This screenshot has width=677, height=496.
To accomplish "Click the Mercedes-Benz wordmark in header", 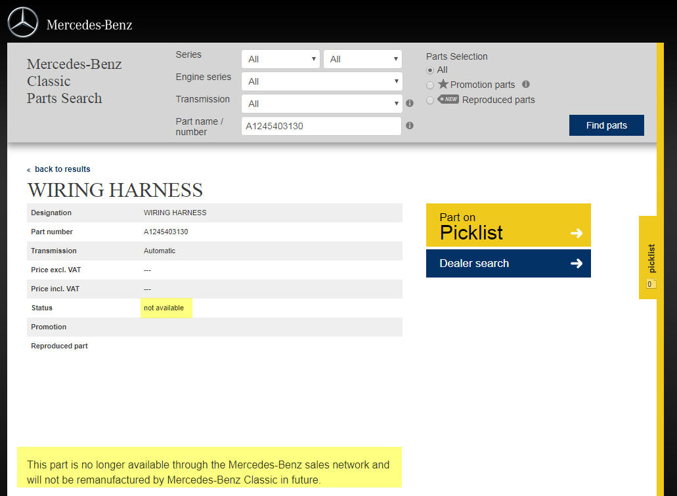I will click(x=89, y=25).
